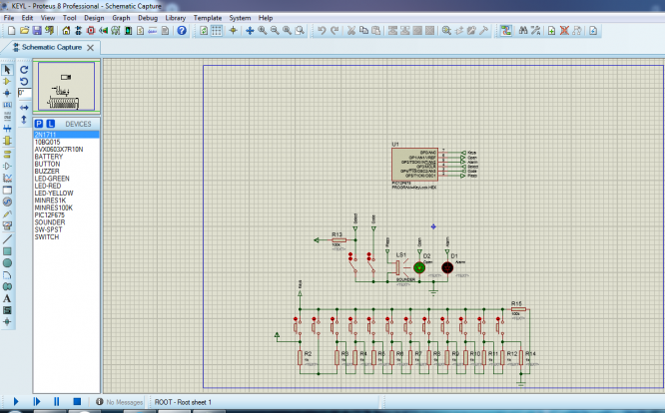
Task: Open the Template menu
Action: pos(208,18)
